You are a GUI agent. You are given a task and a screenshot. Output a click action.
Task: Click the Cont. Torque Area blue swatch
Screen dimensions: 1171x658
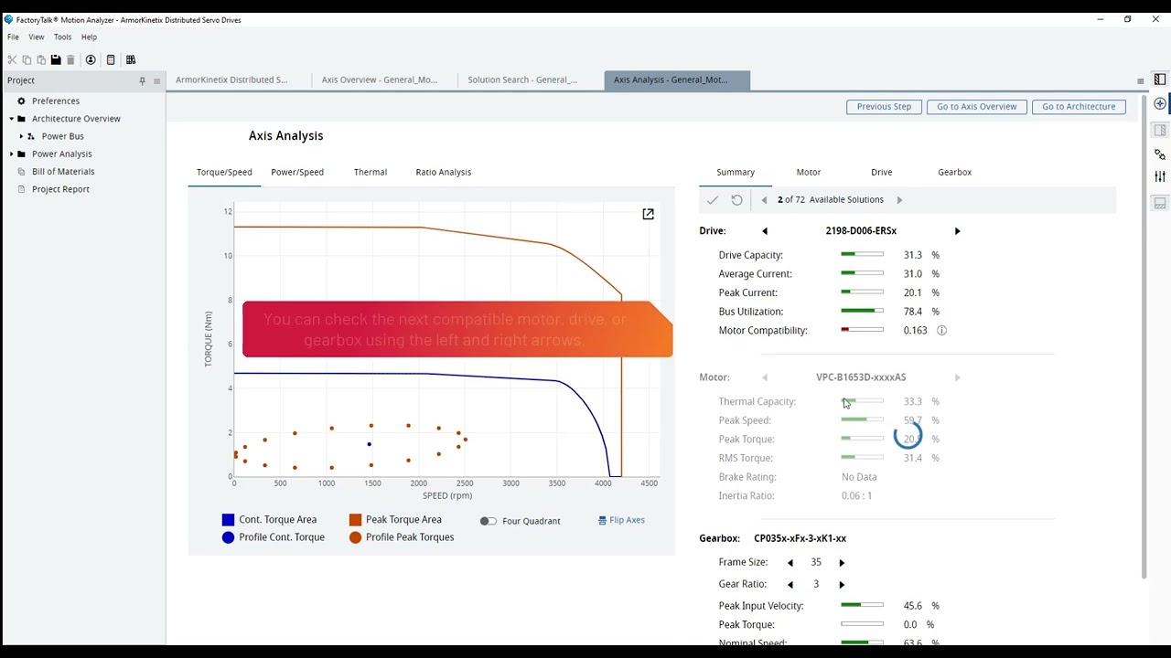tap(229, 520)
